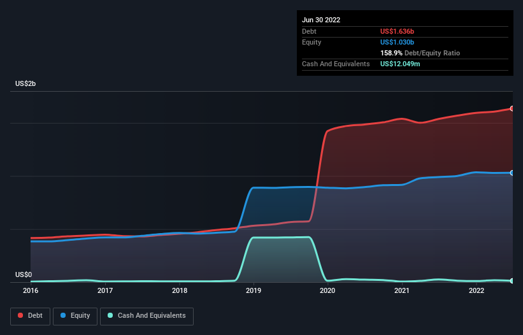Viewport: 523px width, 335px height.
Task: Click the Jun 30 2022 tooltip date
Action: [x=321, y=20]
